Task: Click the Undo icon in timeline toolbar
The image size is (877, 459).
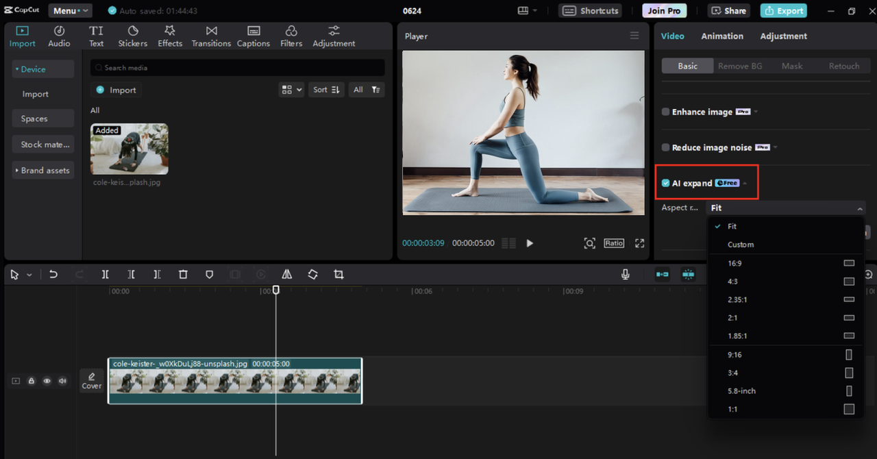Action: click(53, 274)
